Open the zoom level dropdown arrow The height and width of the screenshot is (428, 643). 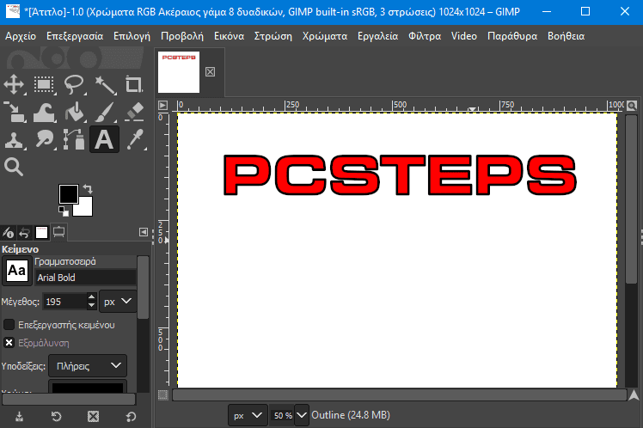tap(302, 415)
